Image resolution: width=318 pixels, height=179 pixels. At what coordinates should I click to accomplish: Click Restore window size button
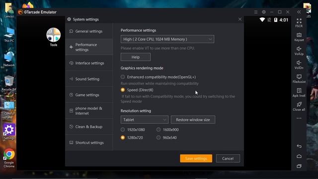(193, 120)
